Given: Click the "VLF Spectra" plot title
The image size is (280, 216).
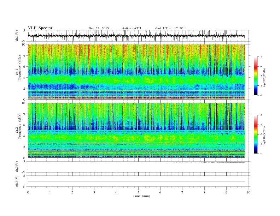Looking at the screenshot, I should tap(40, 28).
